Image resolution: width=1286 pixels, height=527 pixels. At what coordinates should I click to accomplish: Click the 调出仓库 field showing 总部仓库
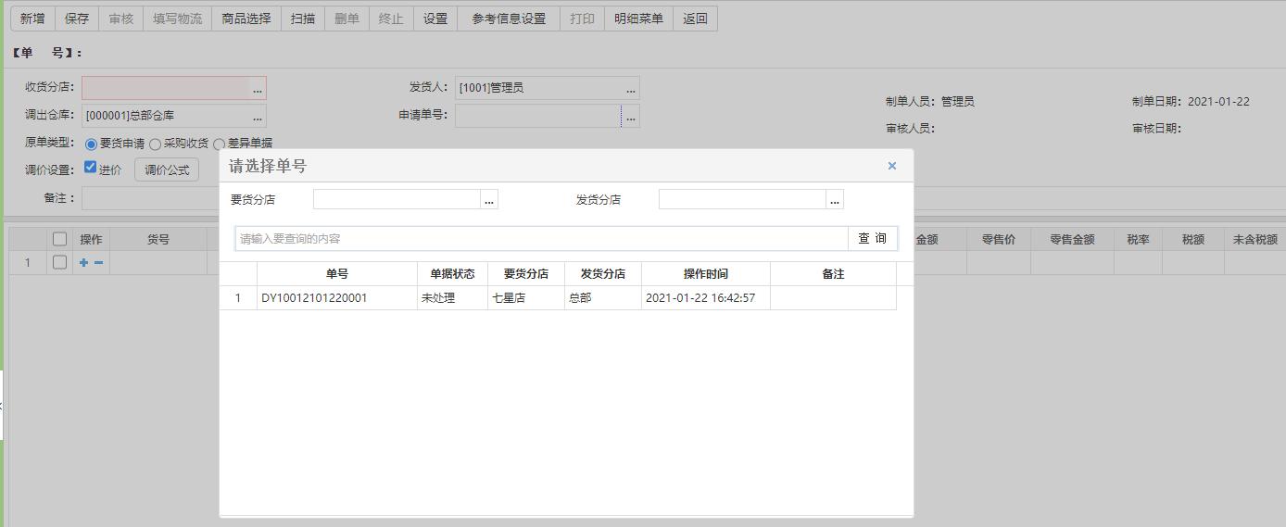(166, 116)
